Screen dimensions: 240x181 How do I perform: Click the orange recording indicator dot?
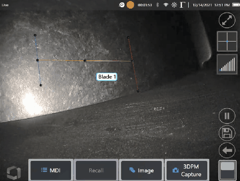[131, 5]
